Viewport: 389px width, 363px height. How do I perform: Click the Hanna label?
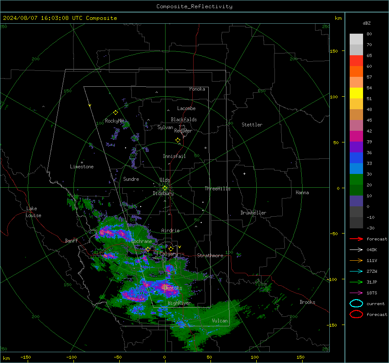click(x=302, y=193)
